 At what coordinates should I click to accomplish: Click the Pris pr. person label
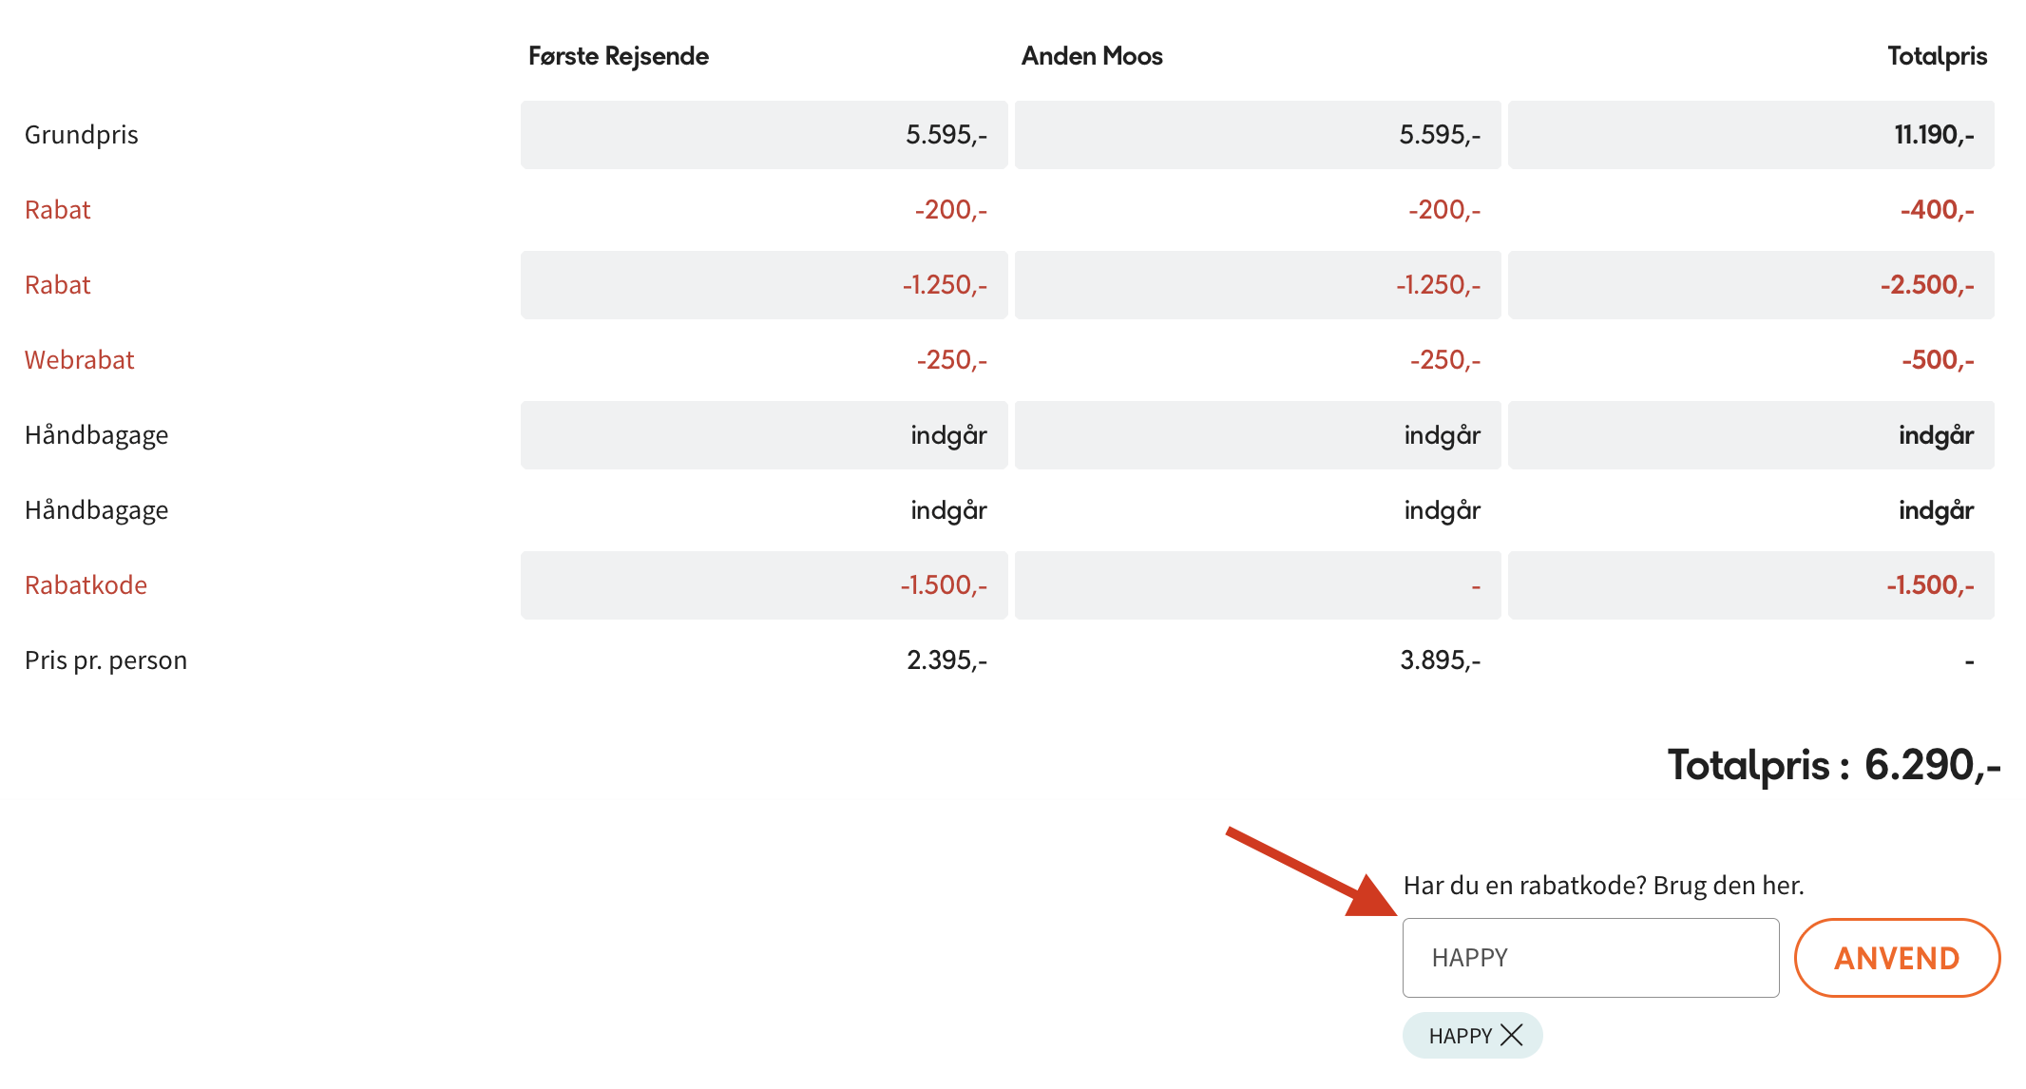click(106, 660)
